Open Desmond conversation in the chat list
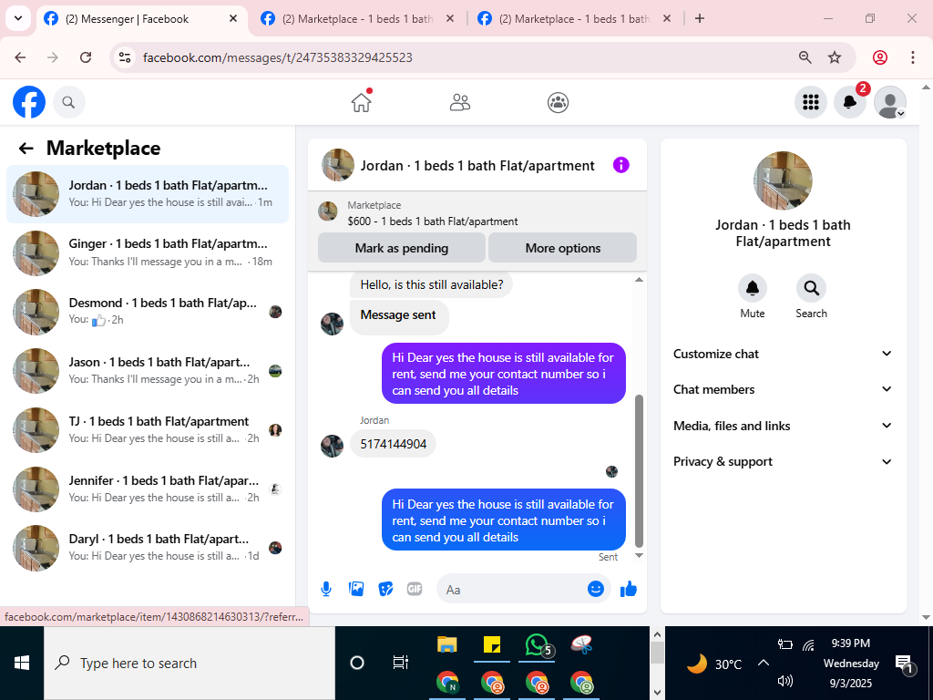Image resolution: width=933 pixels, height=700 pixels. click(x=148, y=312)
